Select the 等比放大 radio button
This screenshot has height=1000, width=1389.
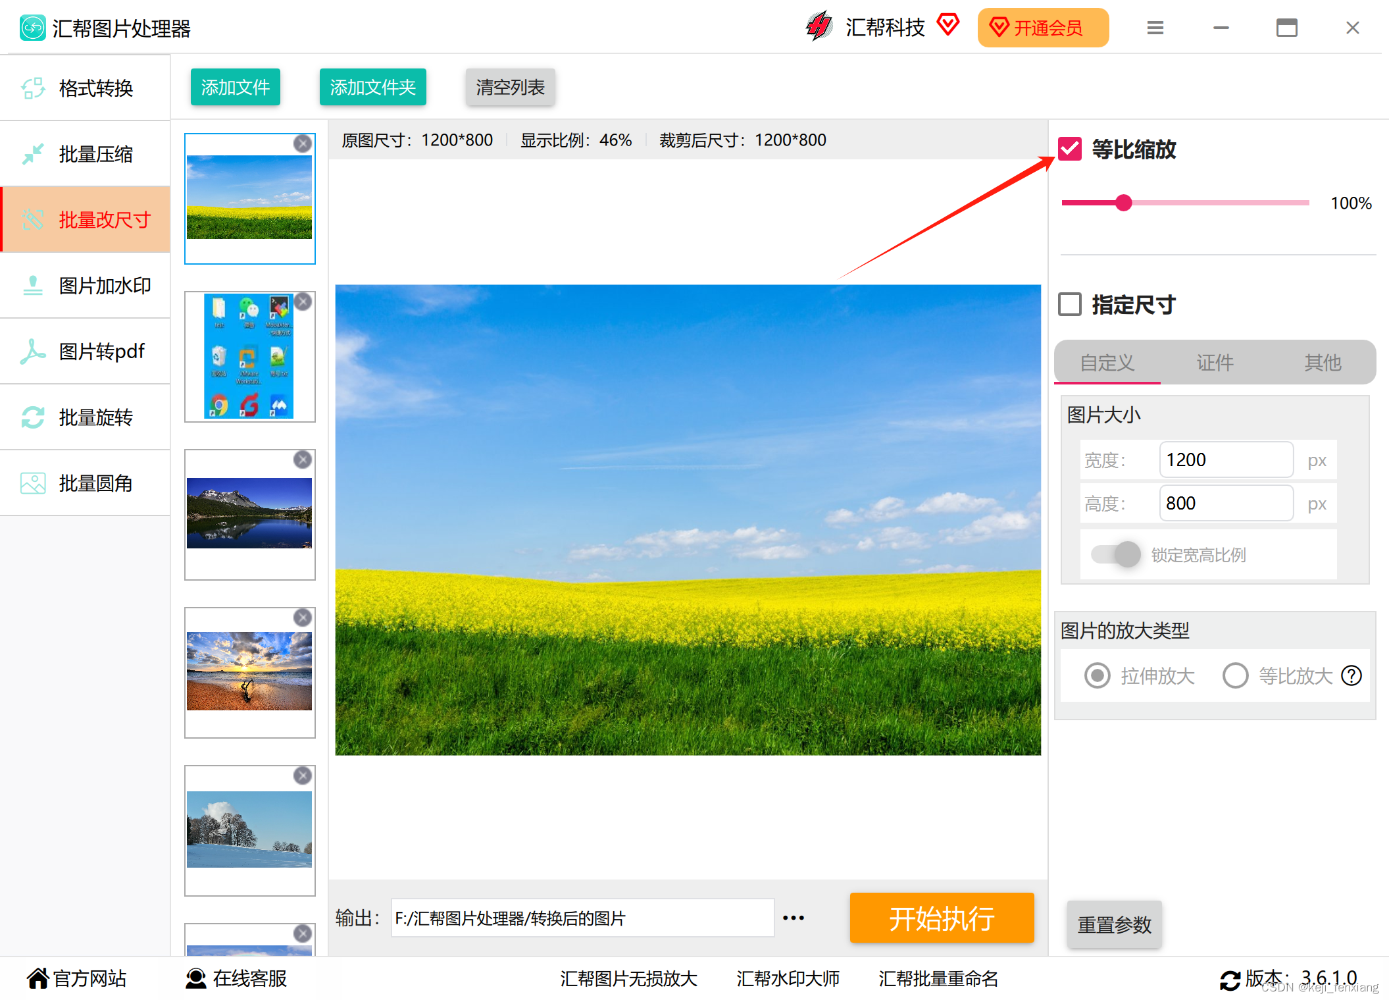1235,675
